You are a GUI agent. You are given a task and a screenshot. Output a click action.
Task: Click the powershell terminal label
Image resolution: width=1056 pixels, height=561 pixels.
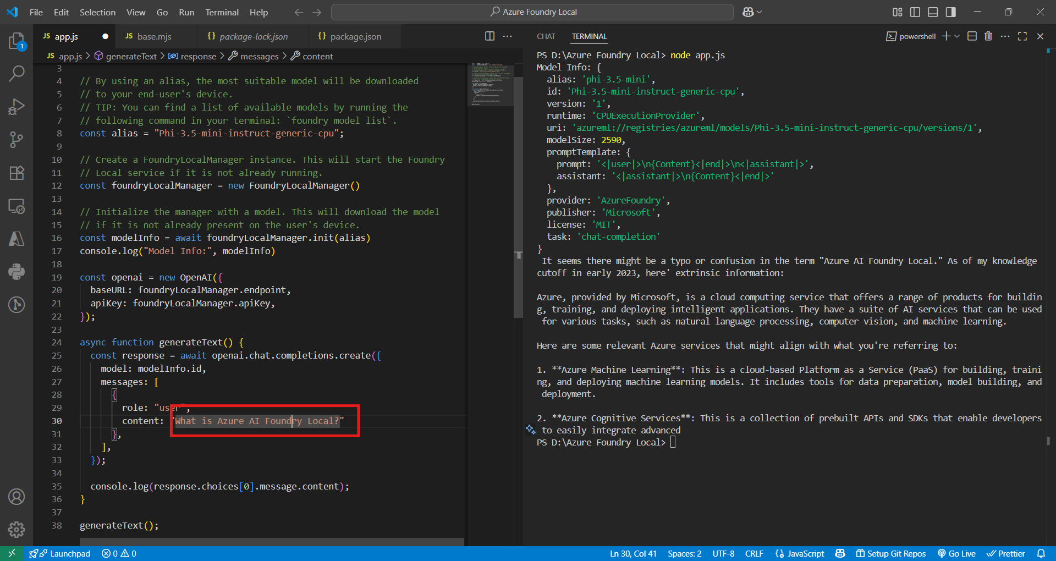[911, 36]
